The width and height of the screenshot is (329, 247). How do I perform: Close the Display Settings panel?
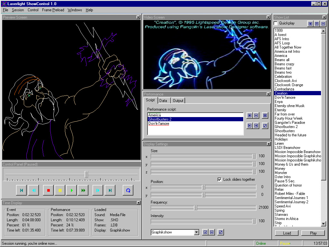tap(269, 144)
